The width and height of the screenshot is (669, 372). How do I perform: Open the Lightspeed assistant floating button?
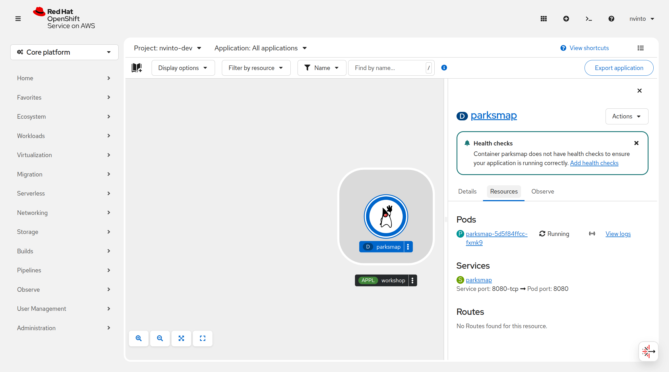[x=649, y=352]
